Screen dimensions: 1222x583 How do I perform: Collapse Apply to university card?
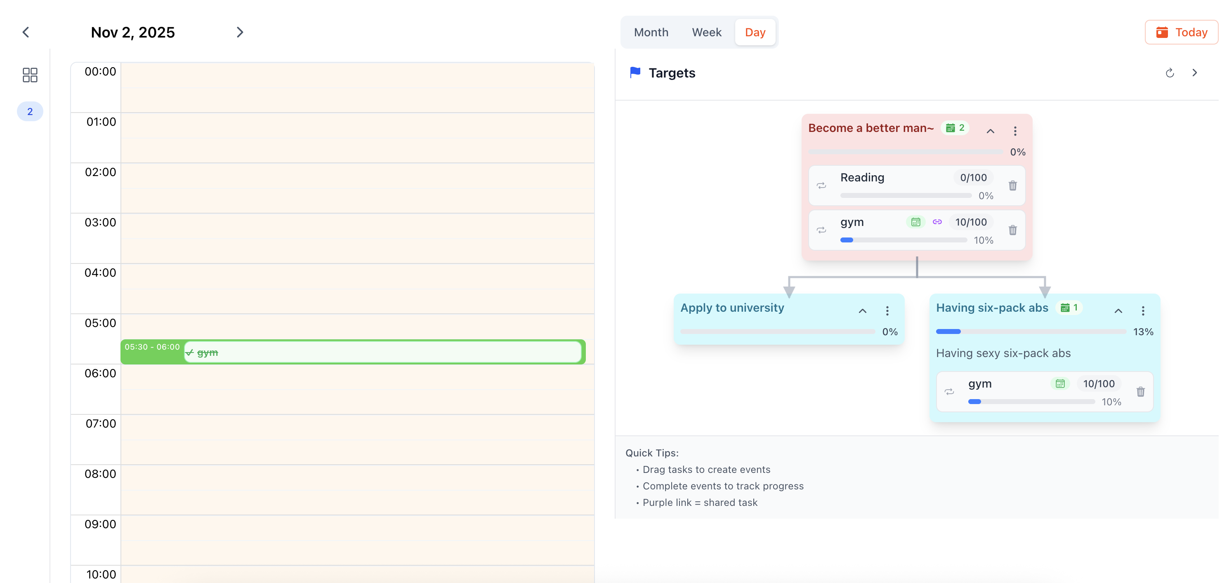pos(863,311)
